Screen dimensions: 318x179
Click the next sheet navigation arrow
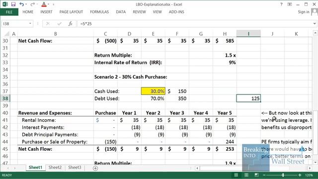(15, 168)
